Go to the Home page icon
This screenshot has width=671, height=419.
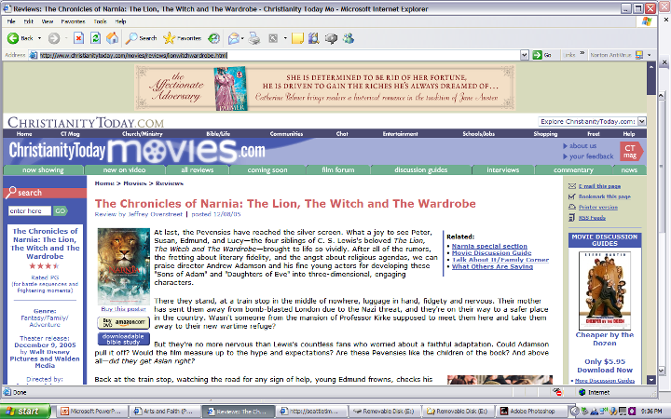111,38
